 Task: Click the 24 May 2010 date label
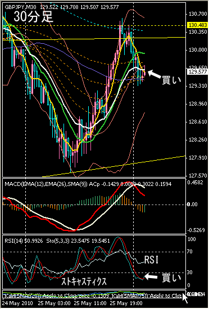click(18, 303)
